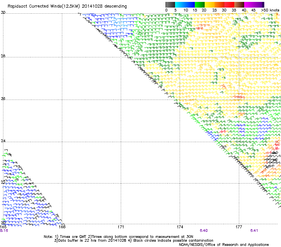This screenshot has width=281, height=247.
Task: Click the gray 0-5 knots color swatch
Action: coord(170,5)
